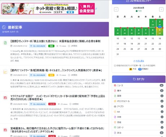
Task: Select August 6 in the calendar
Action: tap(139, 31)
